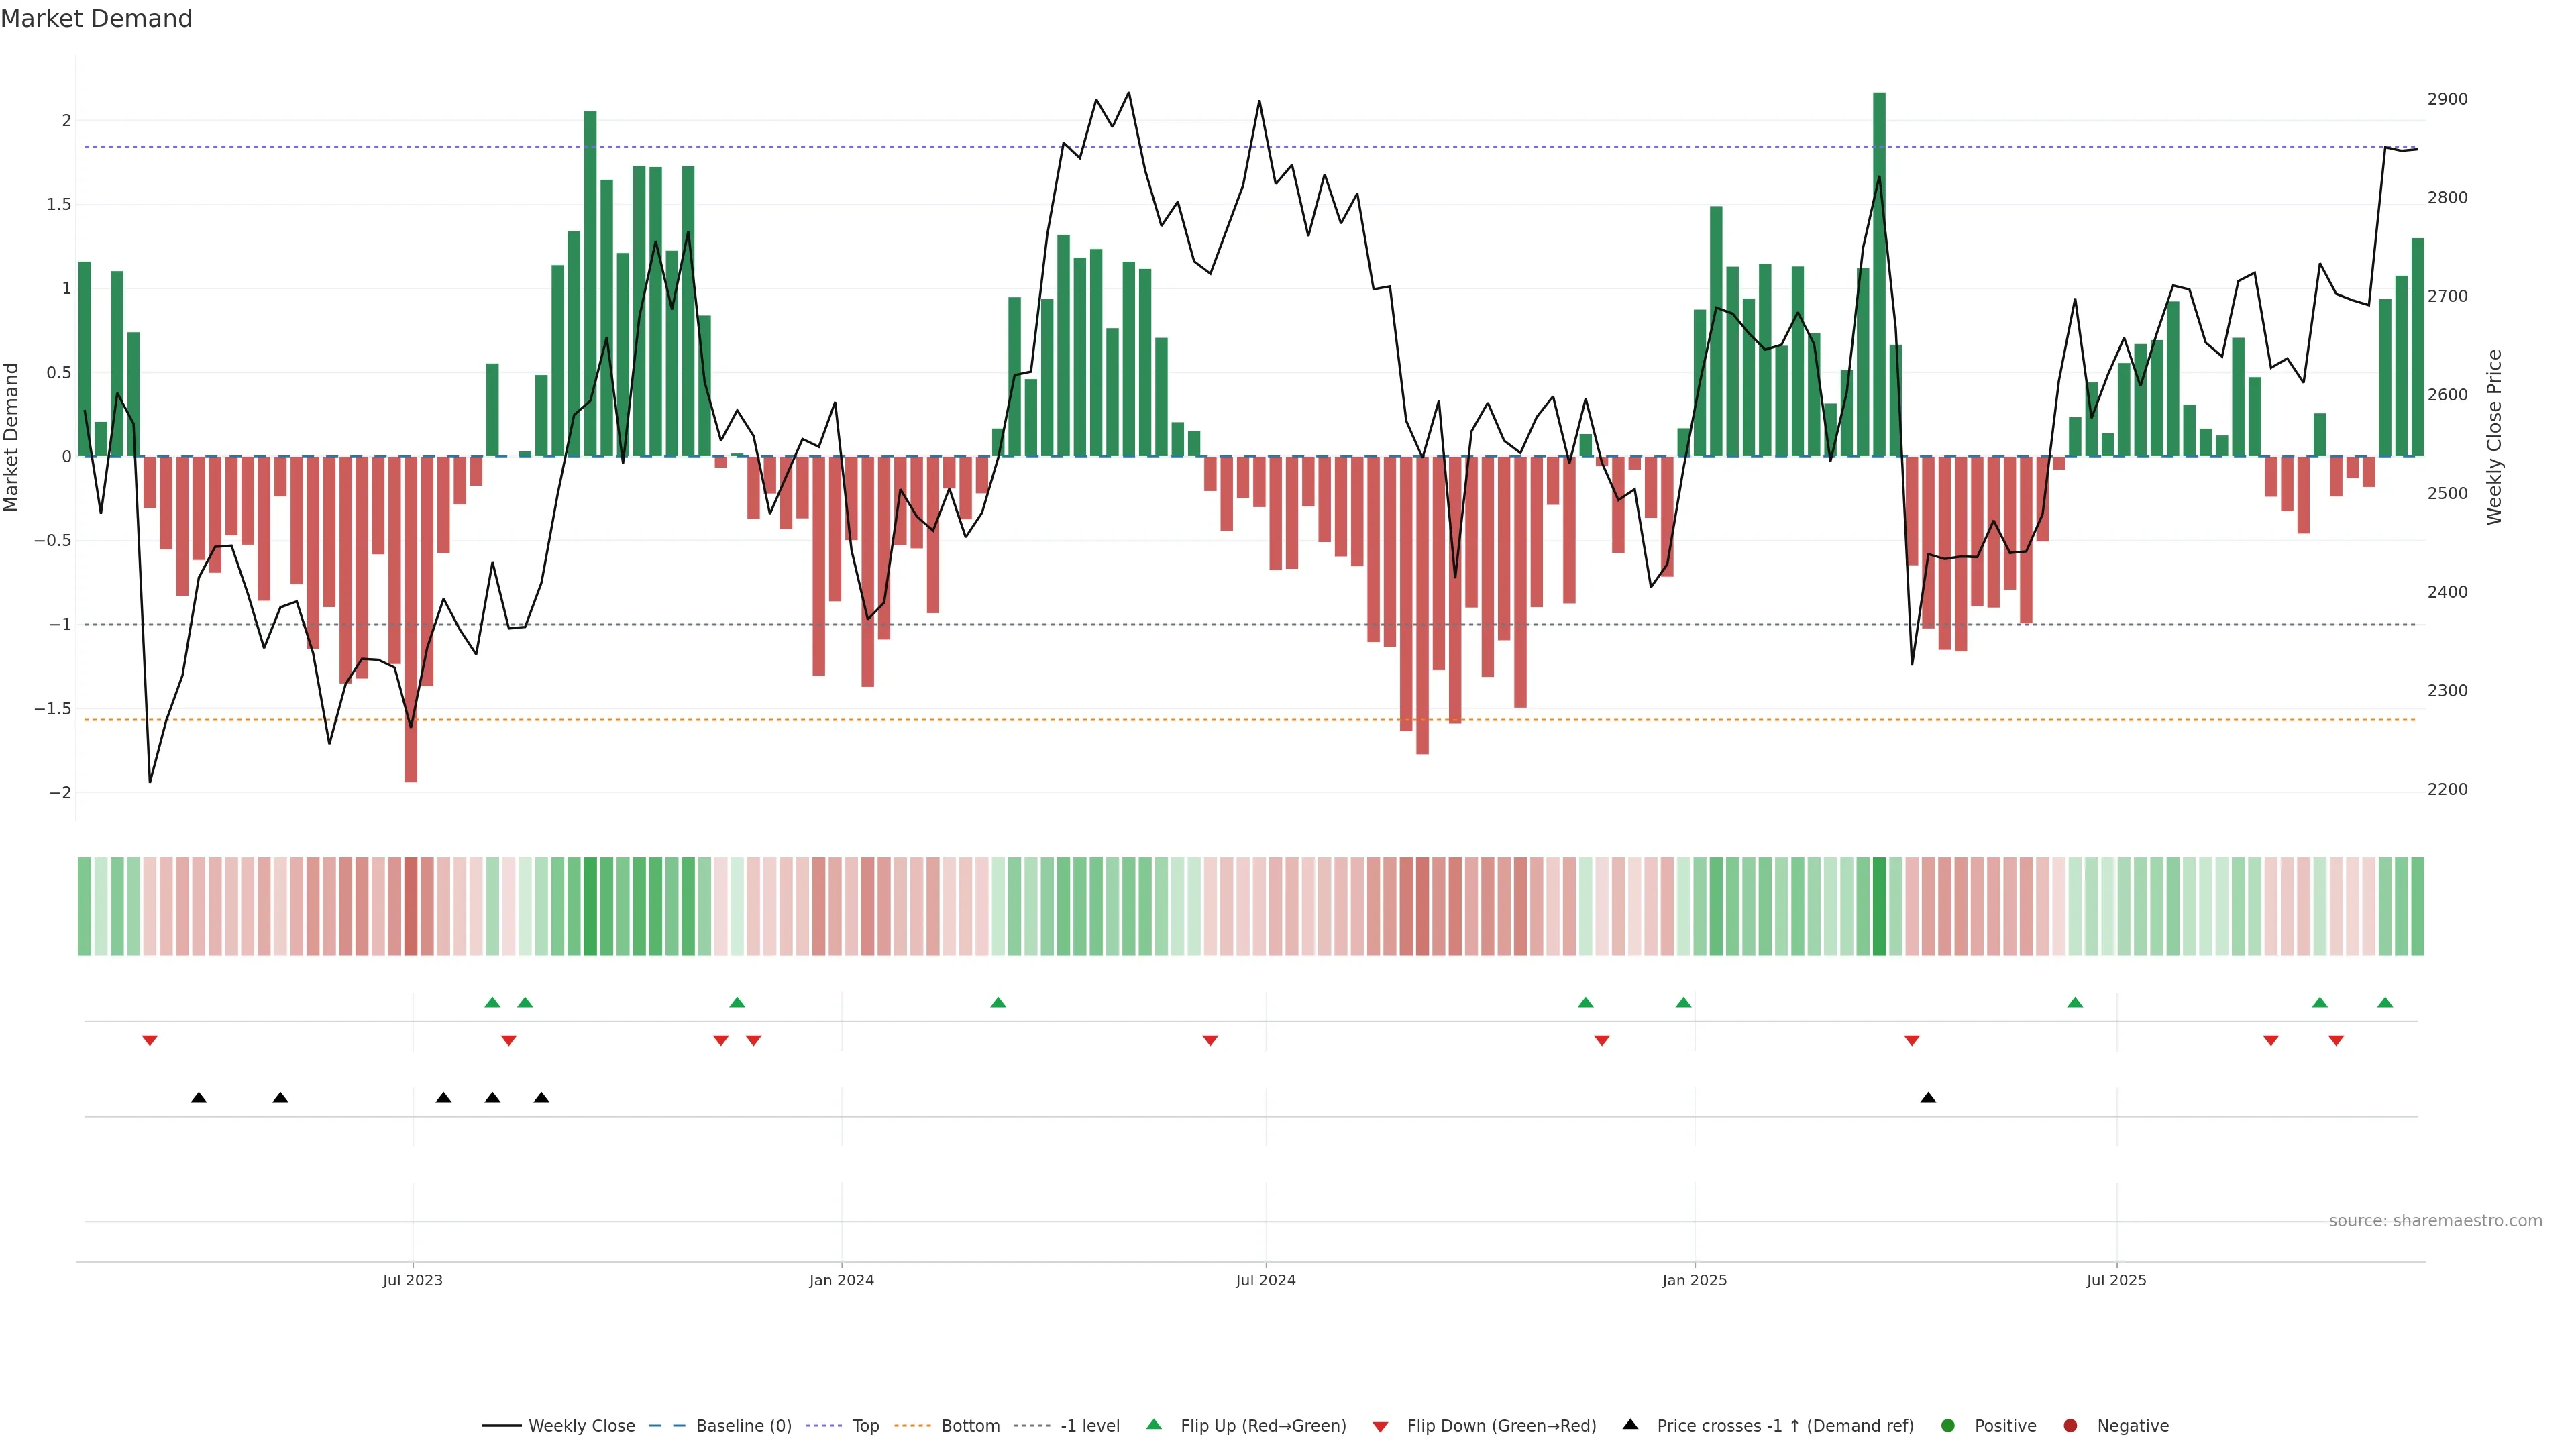Click the darkest green heatmap strip cell
The image size is (2576, 1449).
pyautogui.click(x=1879, y=906)
